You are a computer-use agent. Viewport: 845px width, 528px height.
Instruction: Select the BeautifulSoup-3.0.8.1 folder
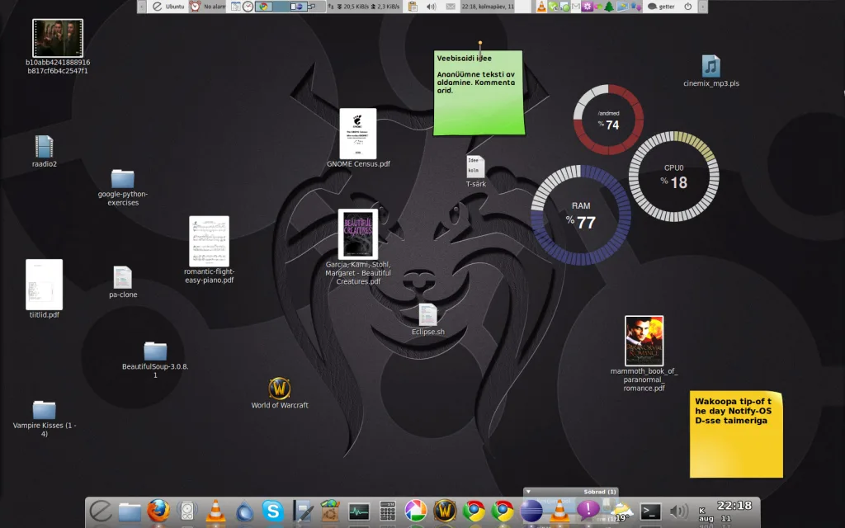point(155,351)
